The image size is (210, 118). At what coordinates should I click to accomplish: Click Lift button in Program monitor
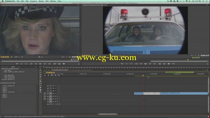click(160, 64)
